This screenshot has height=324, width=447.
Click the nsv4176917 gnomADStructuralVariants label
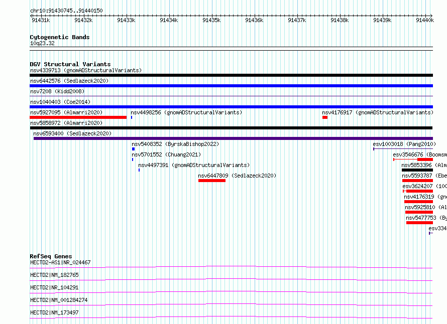[x=378, y=112]
